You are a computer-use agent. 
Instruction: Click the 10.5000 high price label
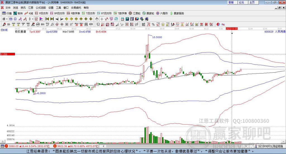(157, 37)
